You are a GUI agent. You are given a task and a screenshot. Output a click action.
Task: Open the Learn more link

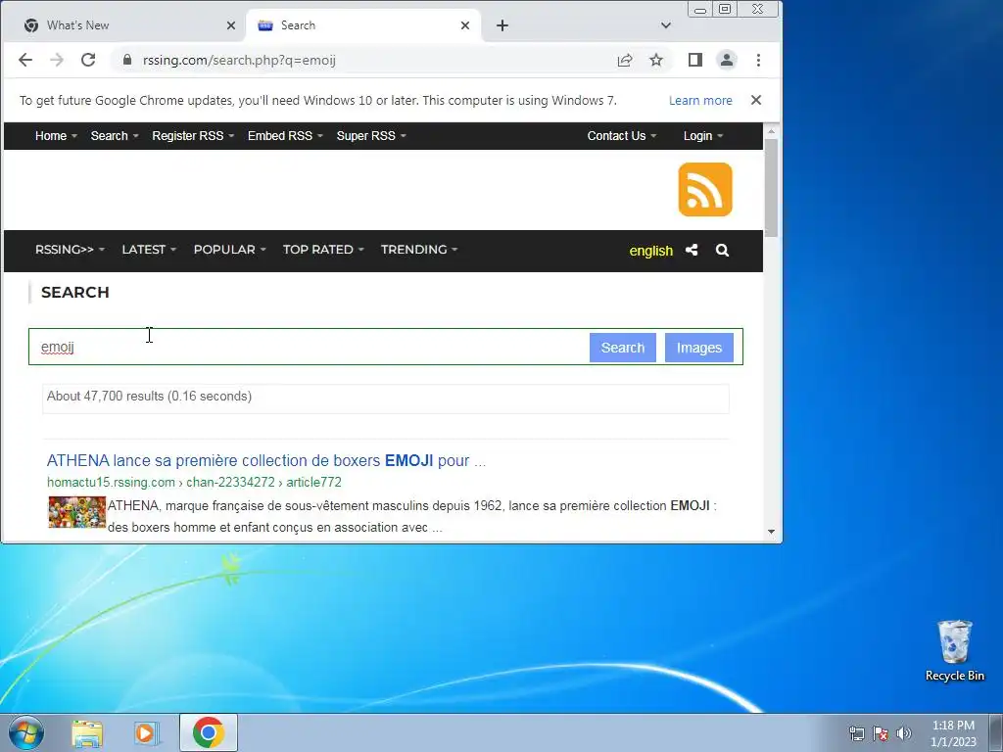[700, 101]
